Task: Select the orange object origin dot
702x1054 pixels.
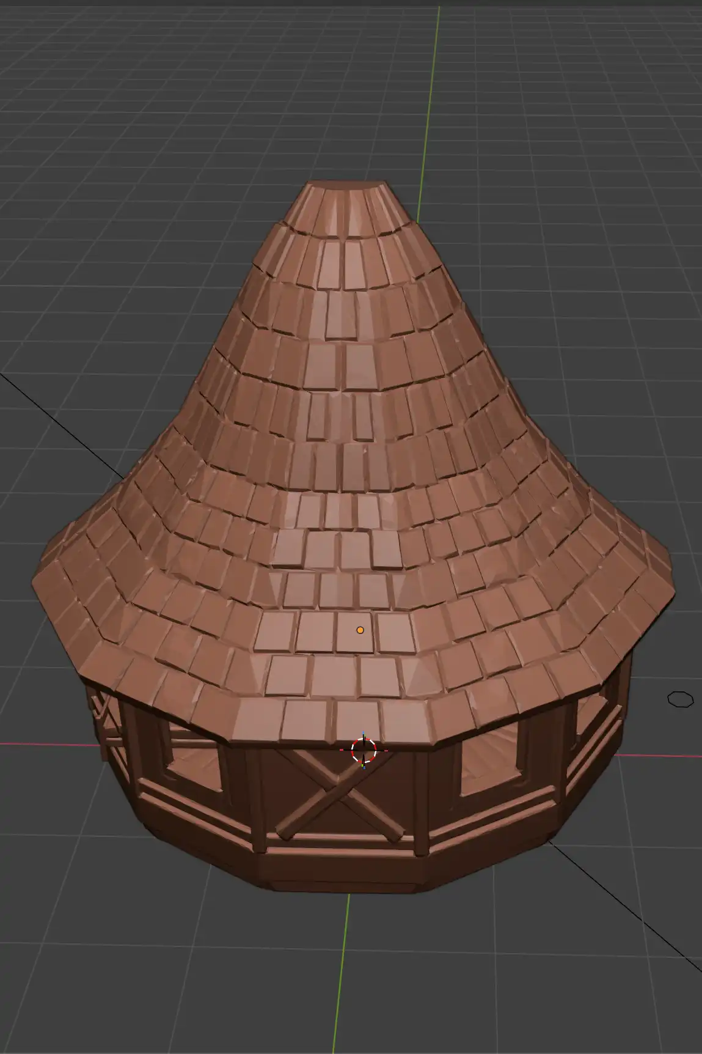Action: point(360,630)
